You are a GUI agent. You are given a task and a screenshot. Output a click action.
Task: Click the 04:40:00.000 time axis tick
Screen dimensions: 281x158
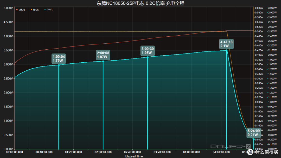tap(221, 152)
